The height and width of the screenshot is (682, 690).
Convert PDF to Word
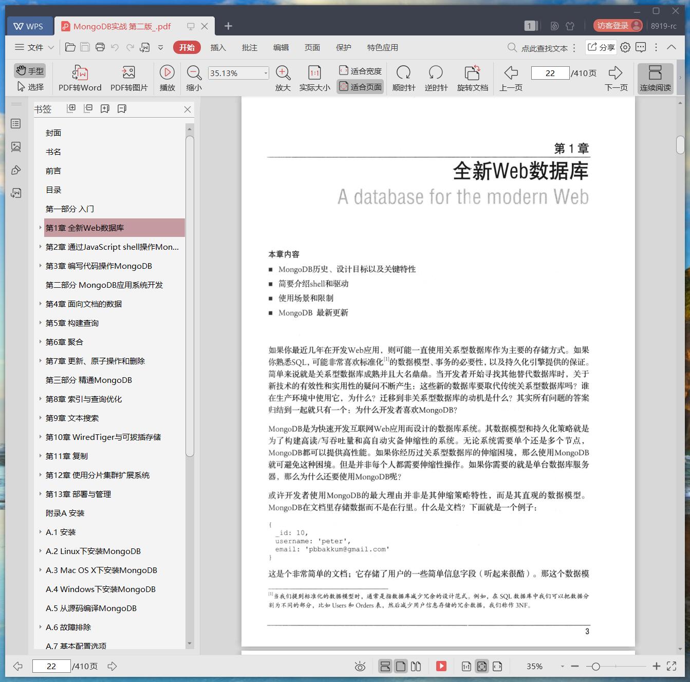pyautogui.click(x=80, y=78)
